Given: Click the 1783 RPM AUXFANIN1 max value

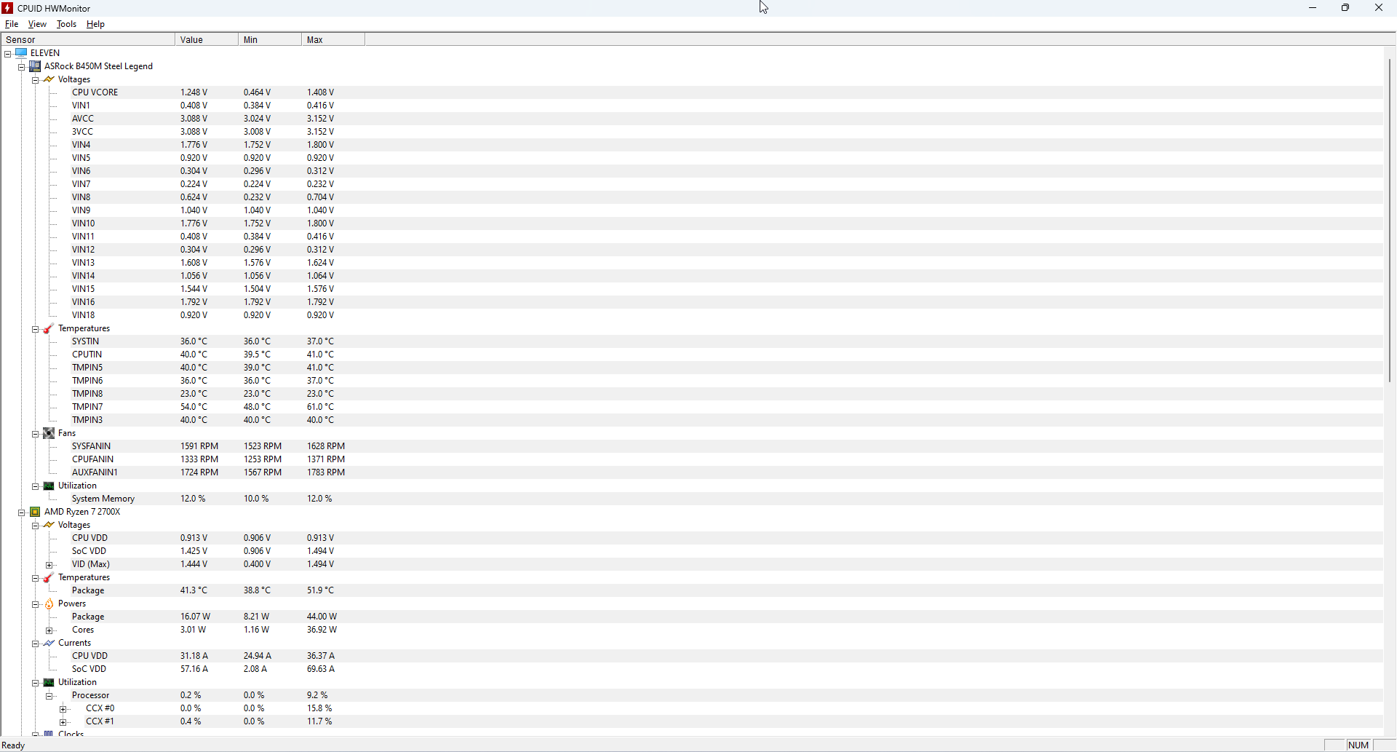Looking at the screenshot, I should click(x=326, y=472).
